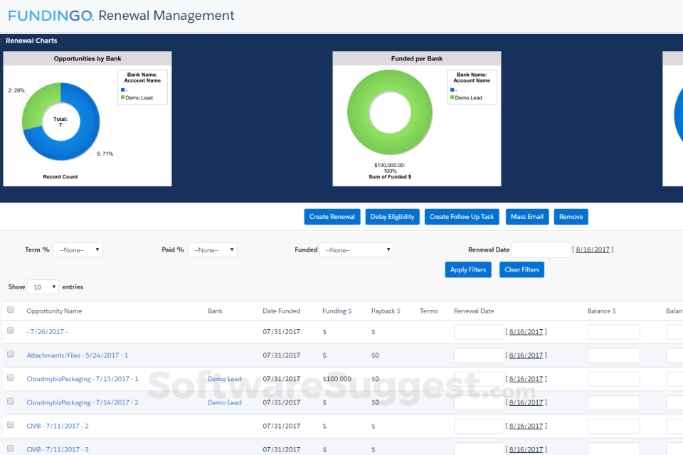Click Delay Eligibility button

click(392, 217)
